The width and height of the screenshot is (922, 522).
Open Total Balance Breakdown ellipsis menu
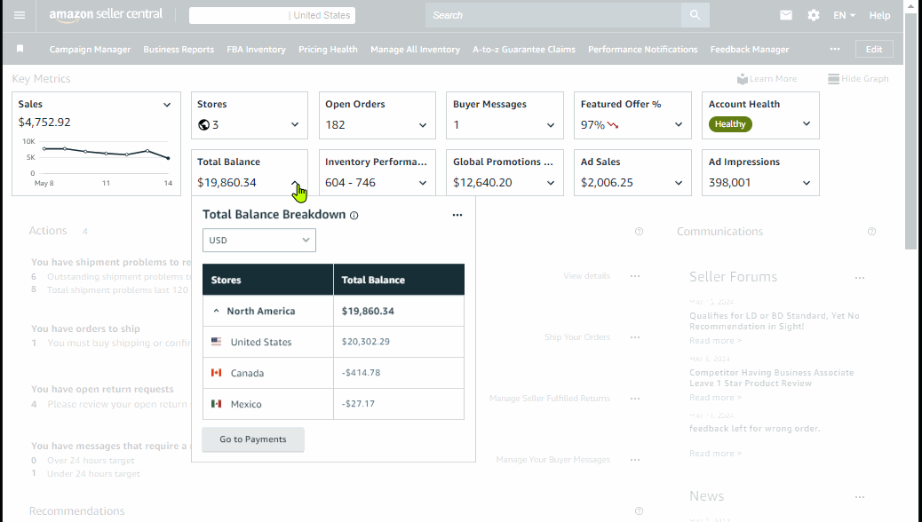pos(457,215)
